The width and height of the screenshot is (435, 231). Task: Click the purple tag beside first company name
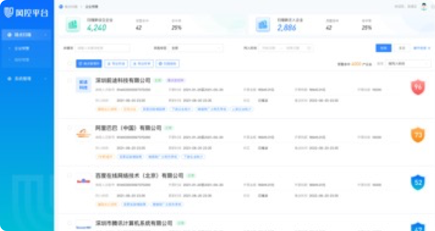point(175,80)
